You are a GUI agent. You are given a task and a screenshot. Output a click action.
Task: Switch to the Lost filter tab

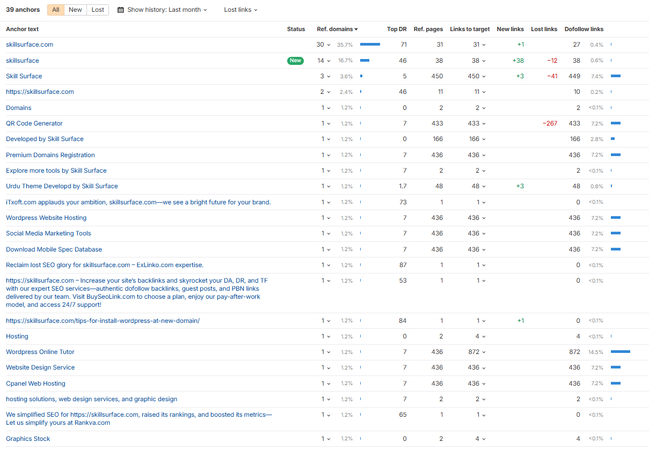coord(98,10)
